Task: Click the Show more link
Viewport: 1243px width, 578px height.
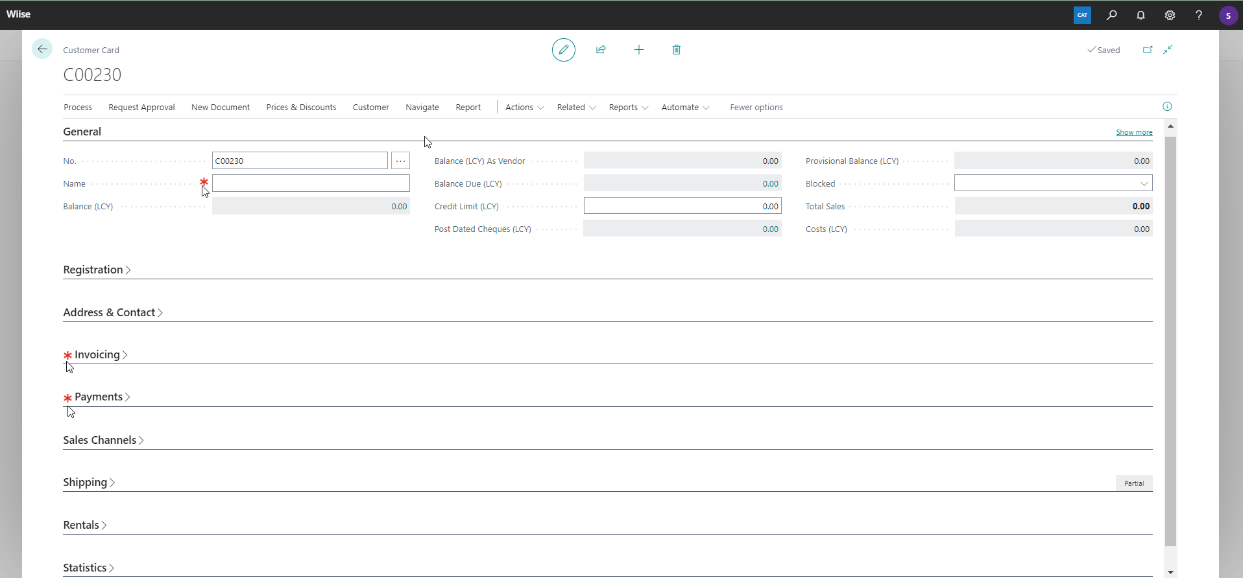Action: click(1133, 132)
